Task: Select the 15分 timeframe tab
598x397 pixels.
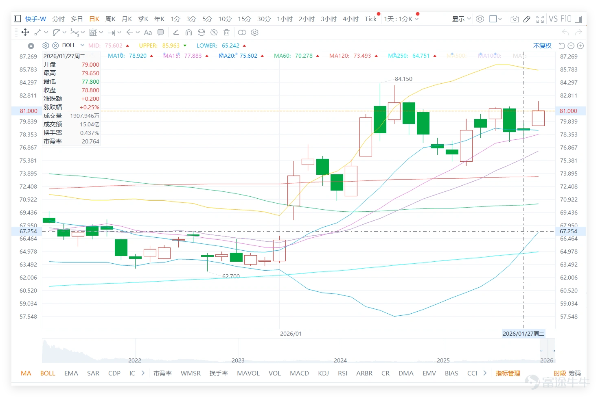Action: pyautogui.click(x=244, y=19)
